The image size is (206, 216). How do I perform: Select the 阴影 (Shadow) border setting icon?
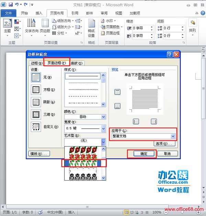click(x=36, y=102)
